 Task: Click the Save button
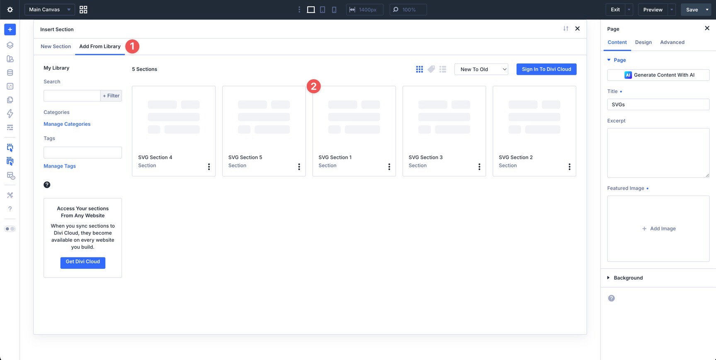(692, 10)
